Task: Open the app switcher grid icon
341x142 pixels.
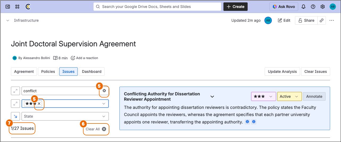Action: click(x=17, y=7)
